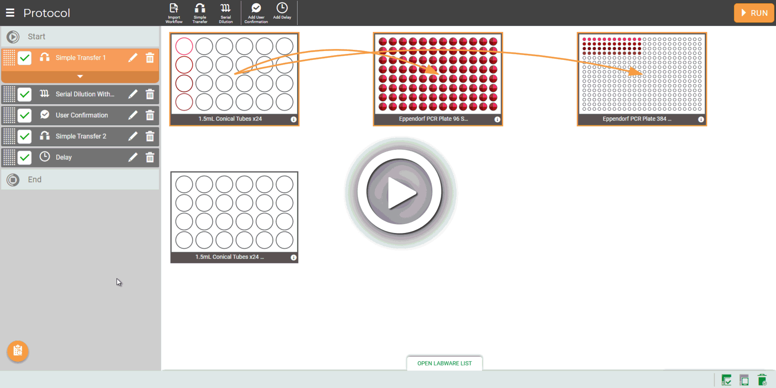
Task: Click the large center play button
Action: tap(400, 193)
